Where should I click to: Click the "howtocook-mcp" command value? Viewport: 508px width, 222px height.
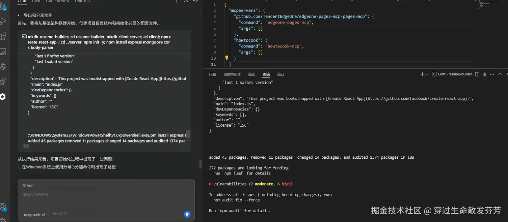[284, 46]
